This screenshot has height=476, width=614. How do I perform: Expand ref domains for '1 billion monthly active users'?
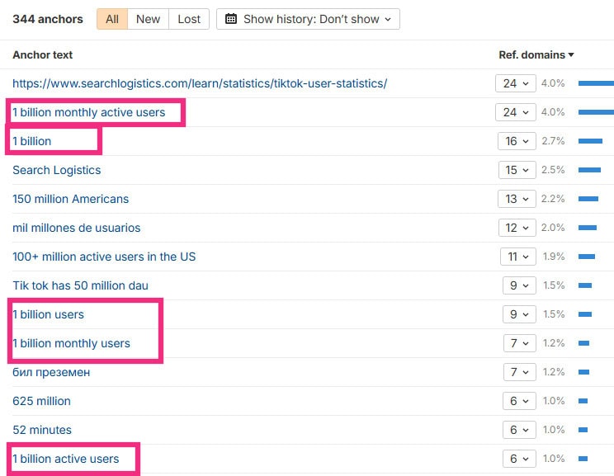coord(515,112)
